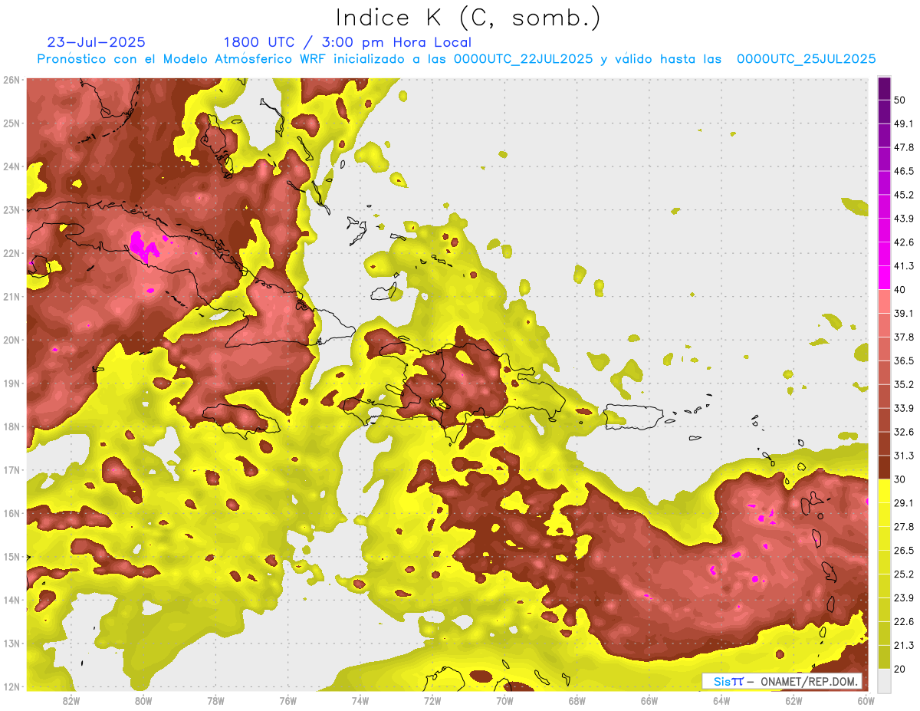920x711 pixels.
Task: Click the latitude label "26N"
Action: [11, 80]
